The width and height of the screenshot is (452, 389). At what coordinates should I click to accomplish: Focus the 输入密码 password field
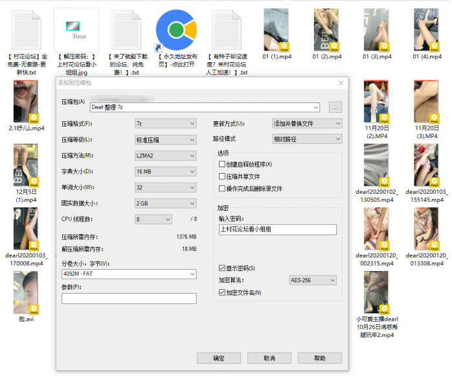(x=278, y=230)
